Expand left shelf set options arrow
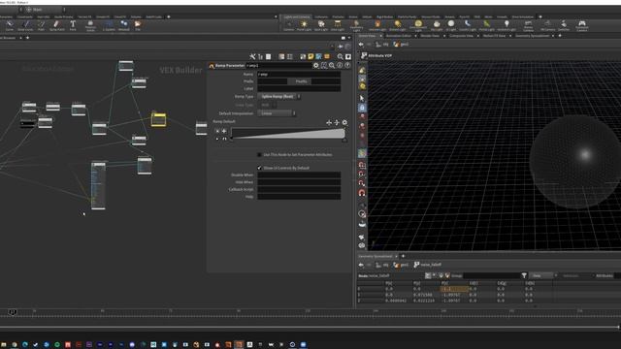Screen dimensions: 621x349 click(276, 17)
